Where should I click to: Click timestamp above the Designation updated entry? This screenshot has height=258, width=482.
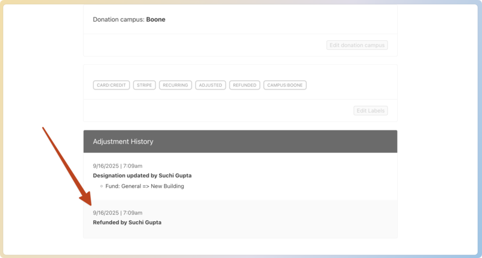(x=117, y=165)
